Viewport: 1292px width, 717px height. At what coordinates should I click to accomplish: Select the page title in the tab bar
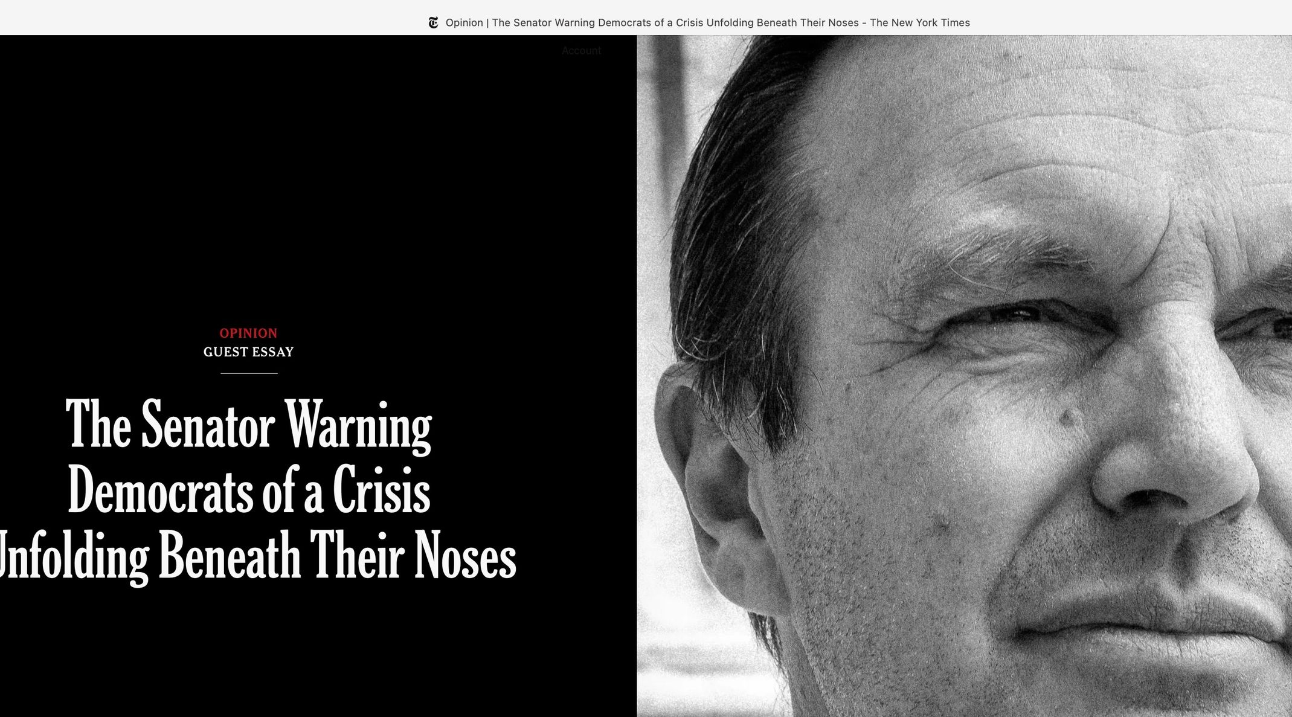(x=707, y=23)
